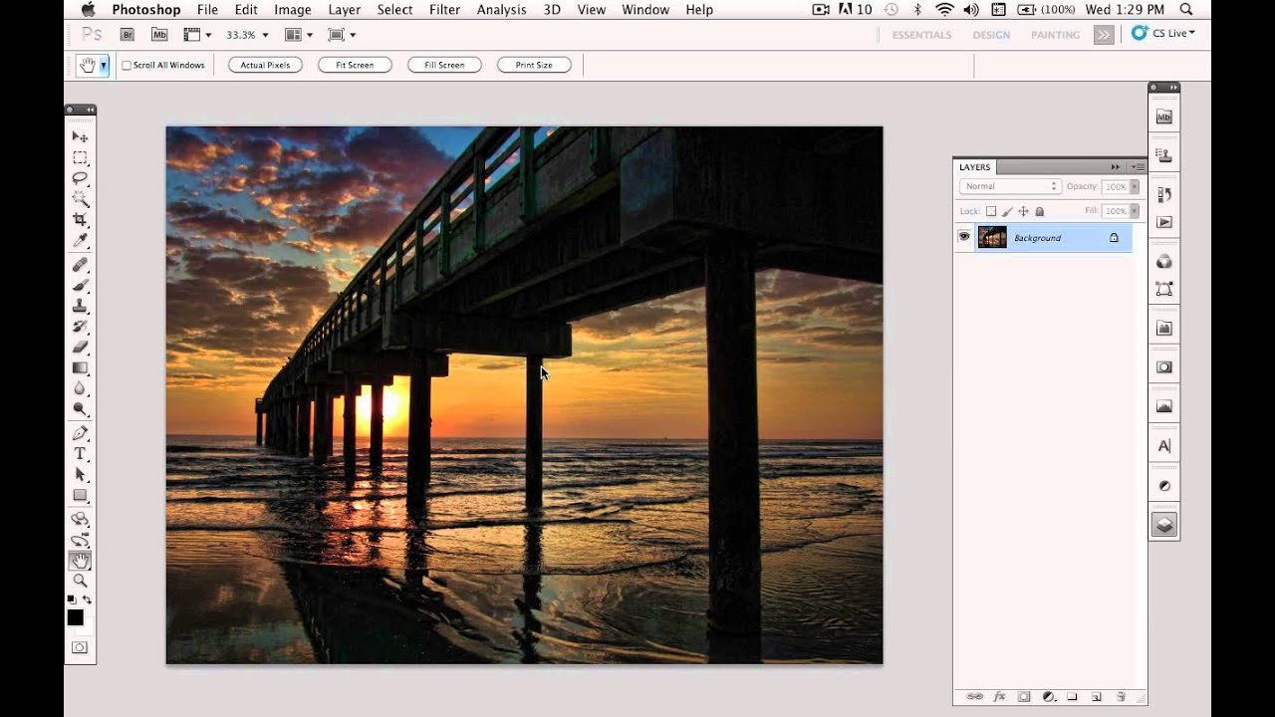This screenshot has width=1275, height=717.
Task: Launch Mini Bridge from the application bar
Action: 159,35
